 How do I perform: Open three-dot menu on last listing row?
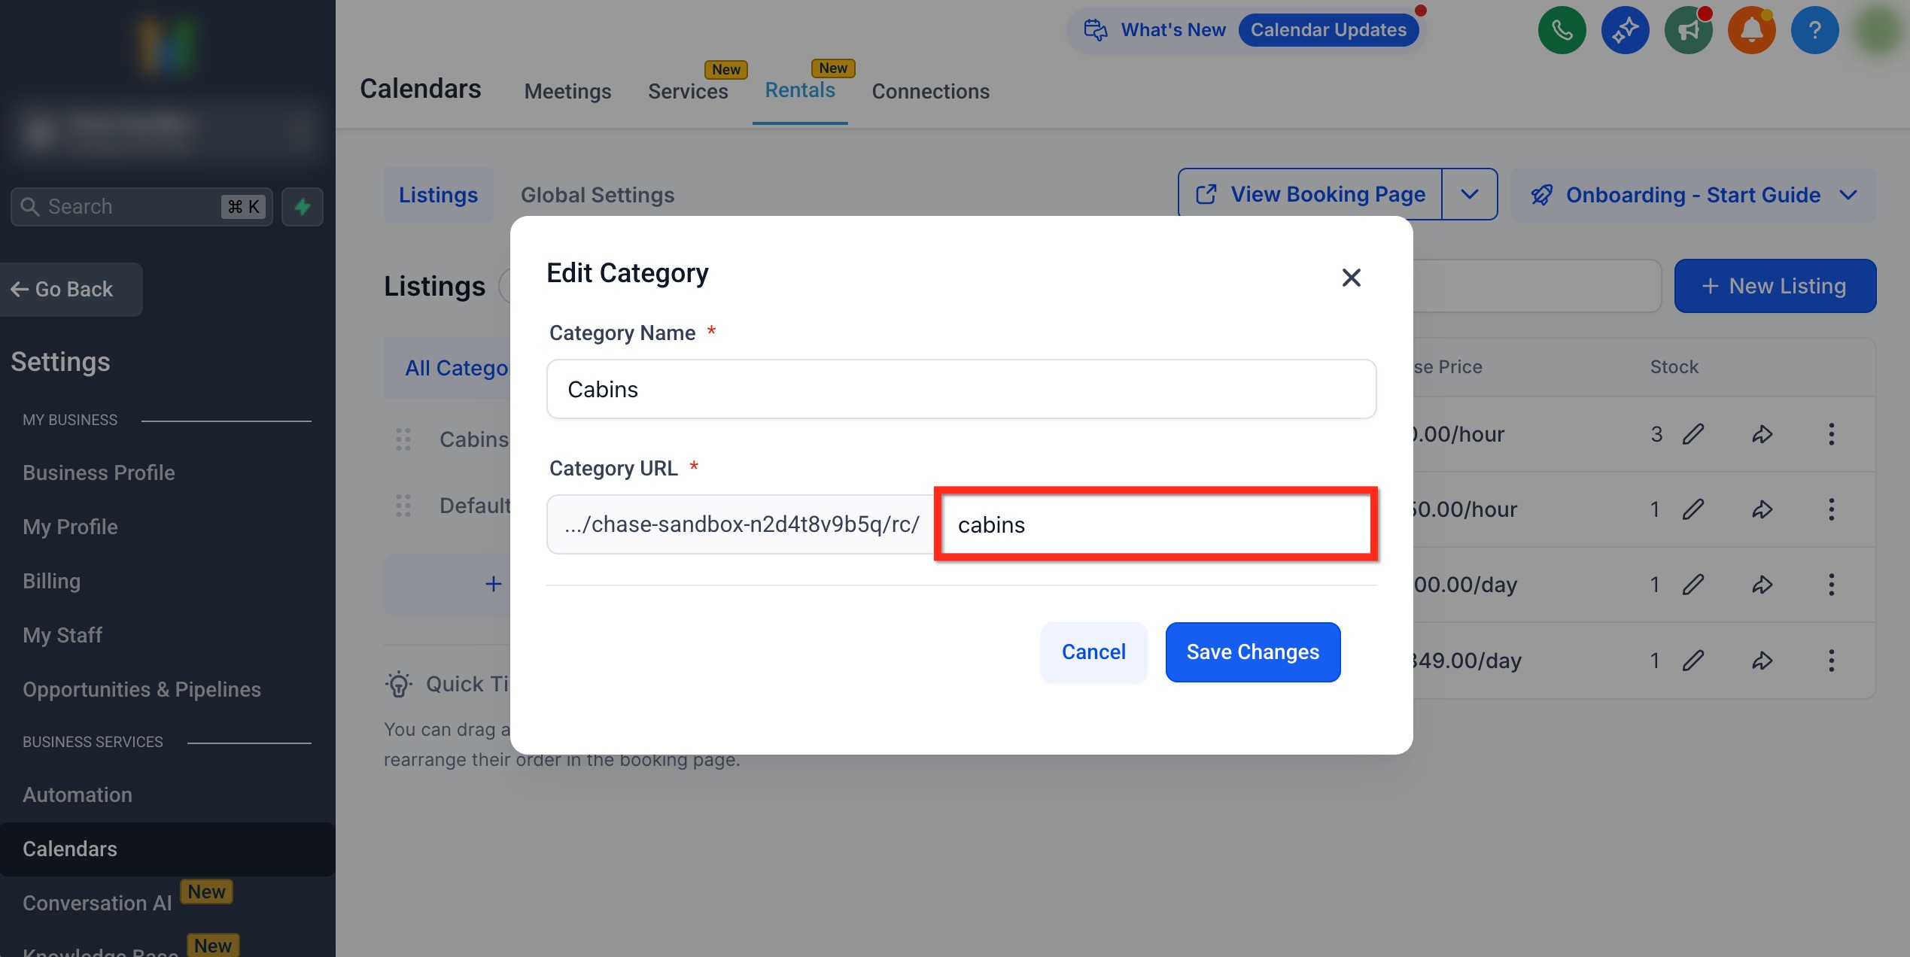pyautogui.click(x=1831, y=661)
